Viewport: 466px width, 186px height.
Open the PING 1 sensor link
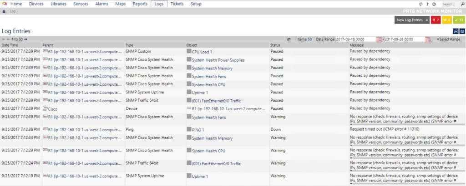pos(198,130)
